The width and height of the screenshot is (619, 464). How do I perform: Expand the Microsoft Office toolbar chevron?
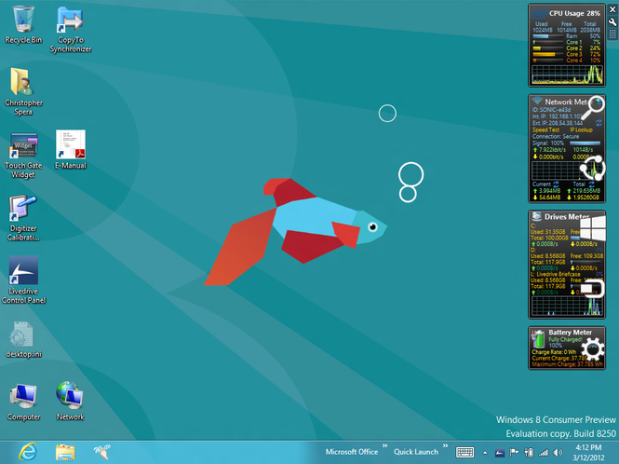click(384, 445)
